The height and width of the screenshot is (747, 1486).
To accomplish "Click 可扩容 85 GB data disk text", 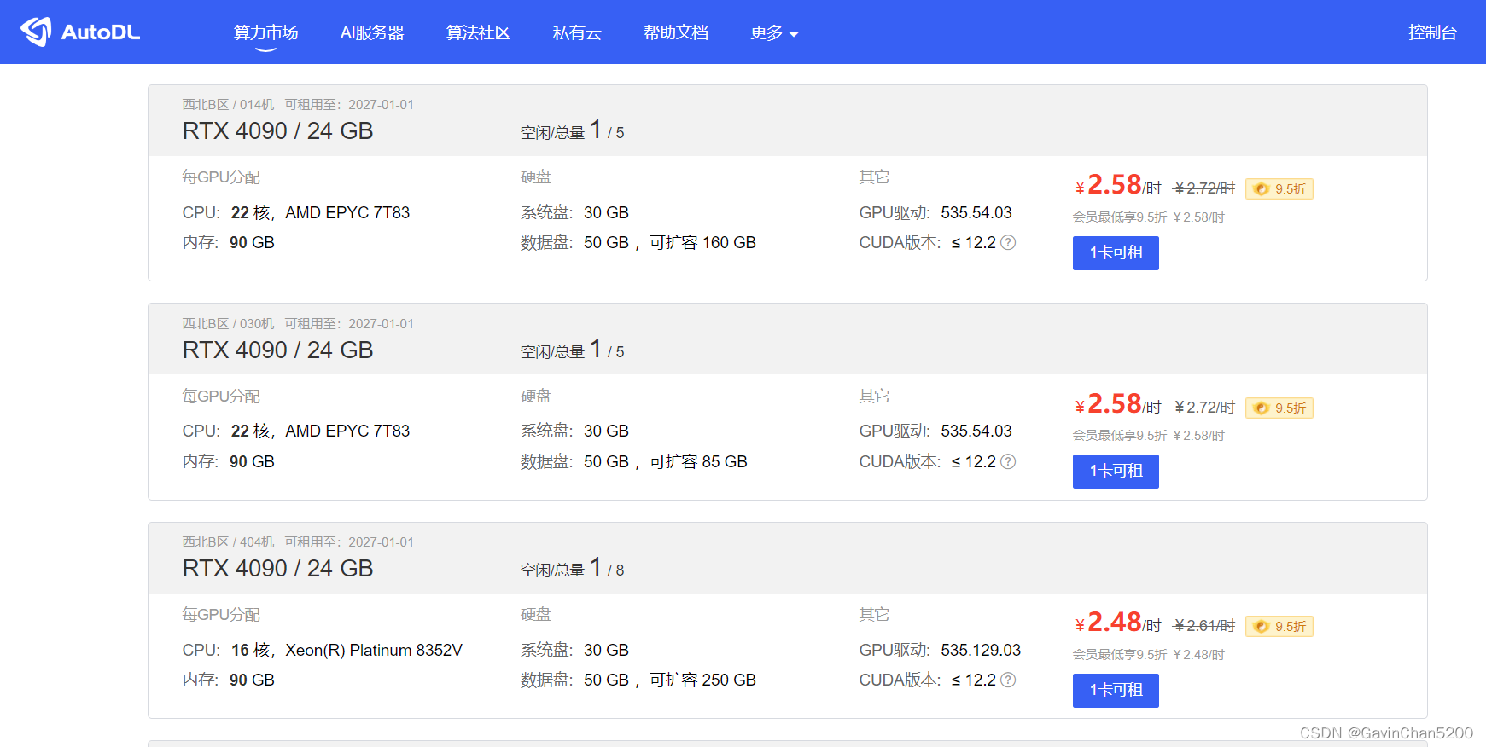I will [698, 461].
